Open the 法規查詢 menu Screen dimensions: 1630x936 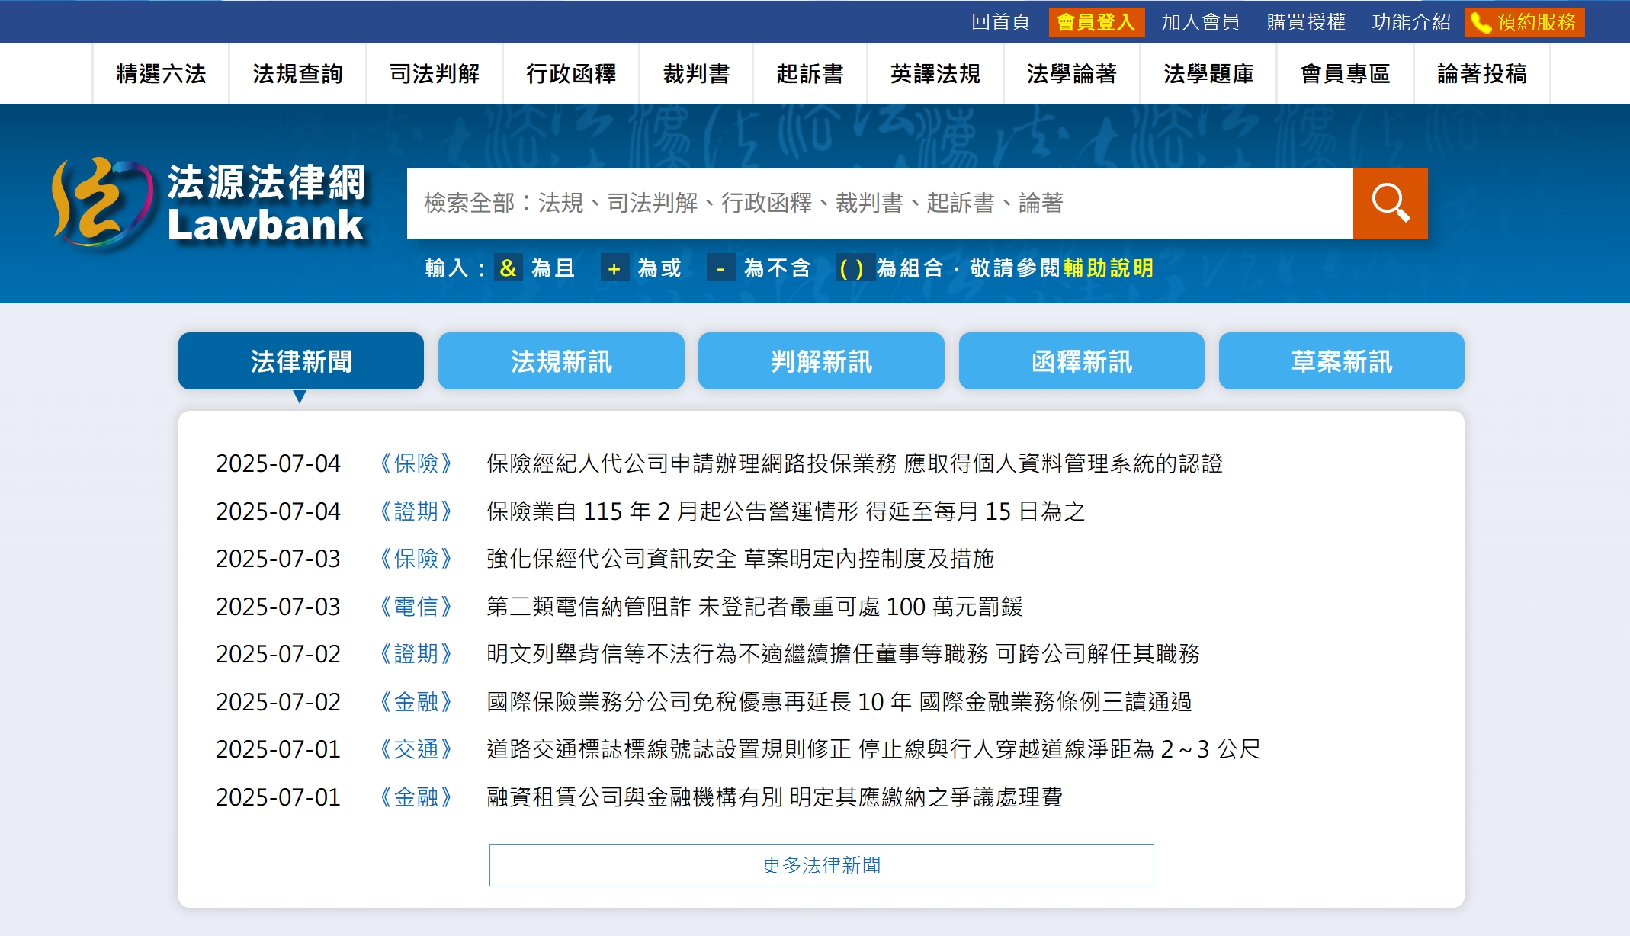point(297,73)
